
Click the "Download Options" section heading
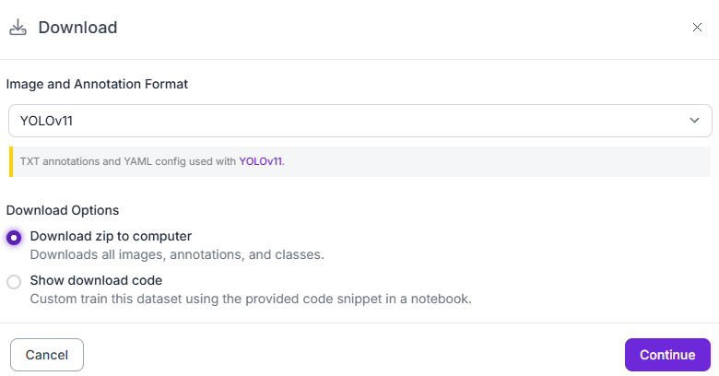pyautogui.click(x=63, y=210)
